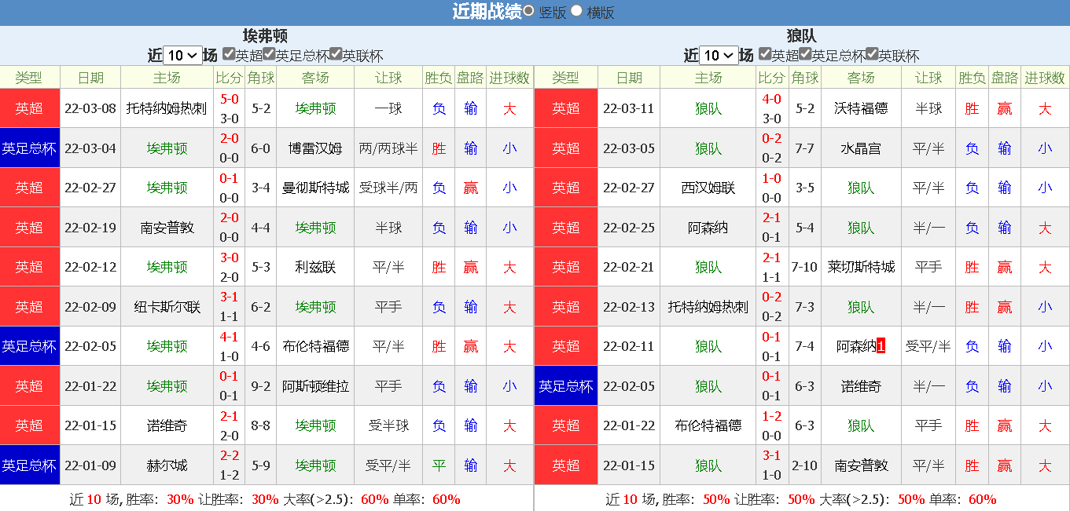Click 日期 column header in 埃弗顿 table
Viewport: 1070px width, 511px height.
(90, 78)
